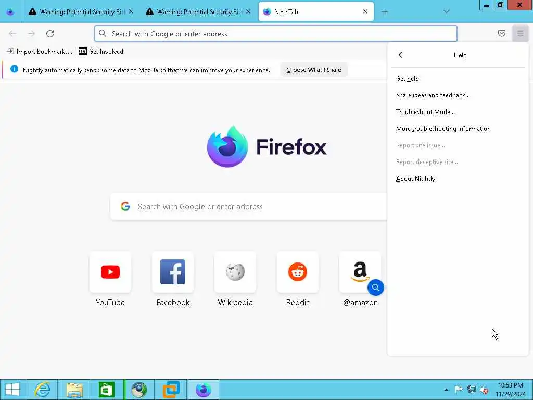The width and height of the screenshot is (533, 400).
Task: Toggle the hamburger application menu button
Action: 521,33
